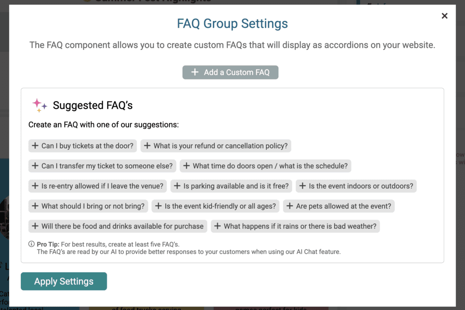This screenshot has height=310, width=465.
Task: Click plus icon beside refund or cancellation policy
Action: [x=147, y=146]
